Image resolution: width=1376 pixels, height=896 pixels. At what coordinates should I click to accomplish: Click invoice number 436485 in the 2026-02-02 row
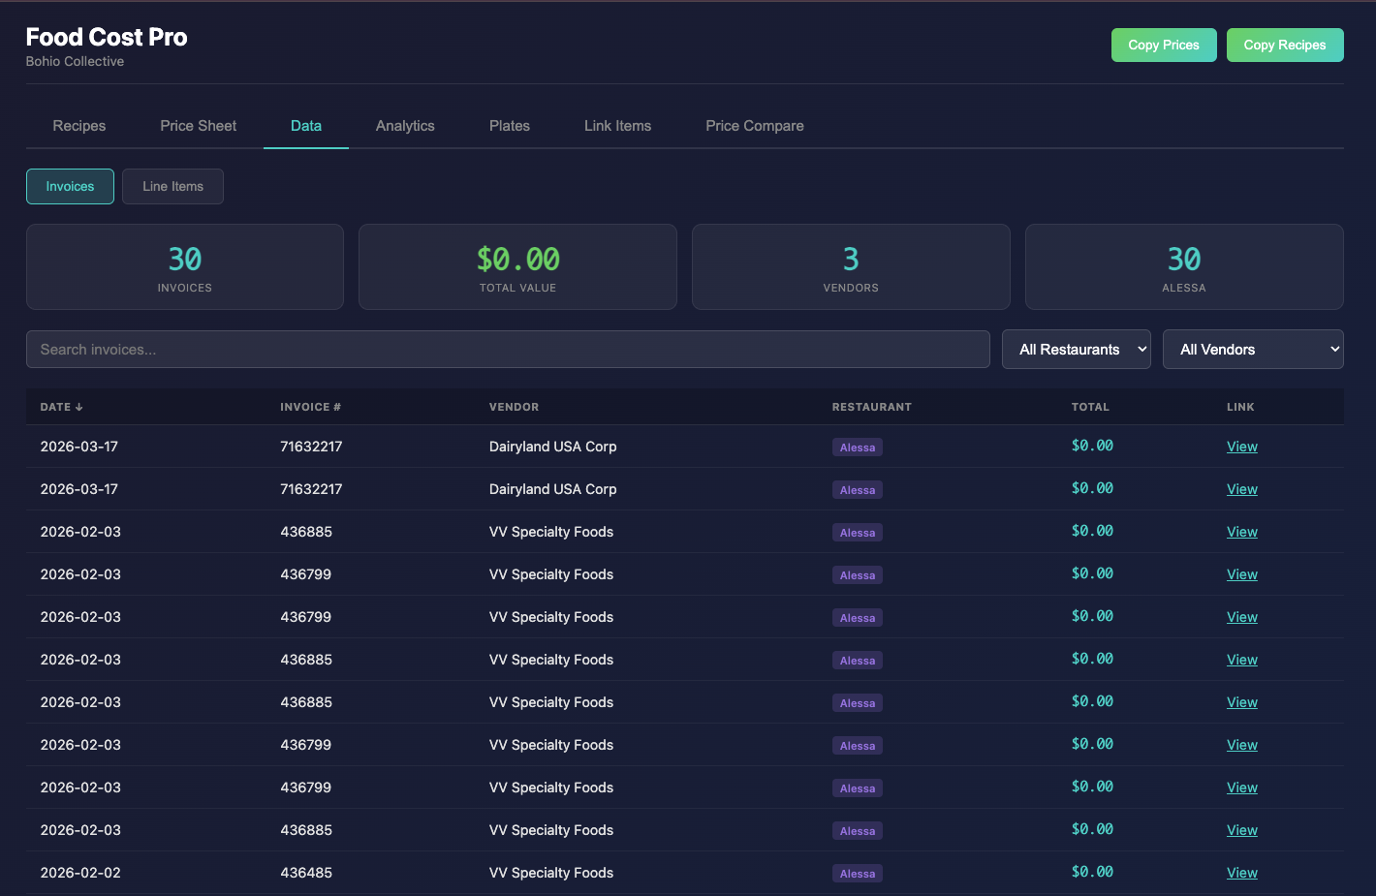click(x=306, y=873)
